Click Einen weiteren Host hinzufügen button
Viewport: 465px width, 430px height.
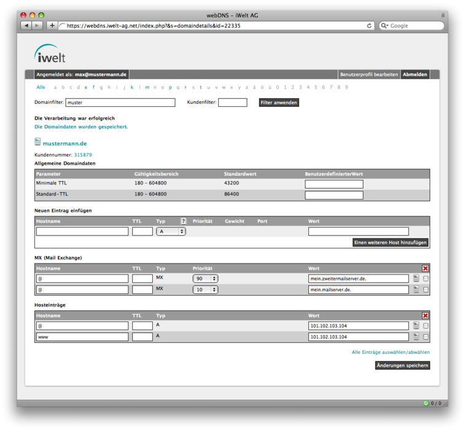(390, 242)
